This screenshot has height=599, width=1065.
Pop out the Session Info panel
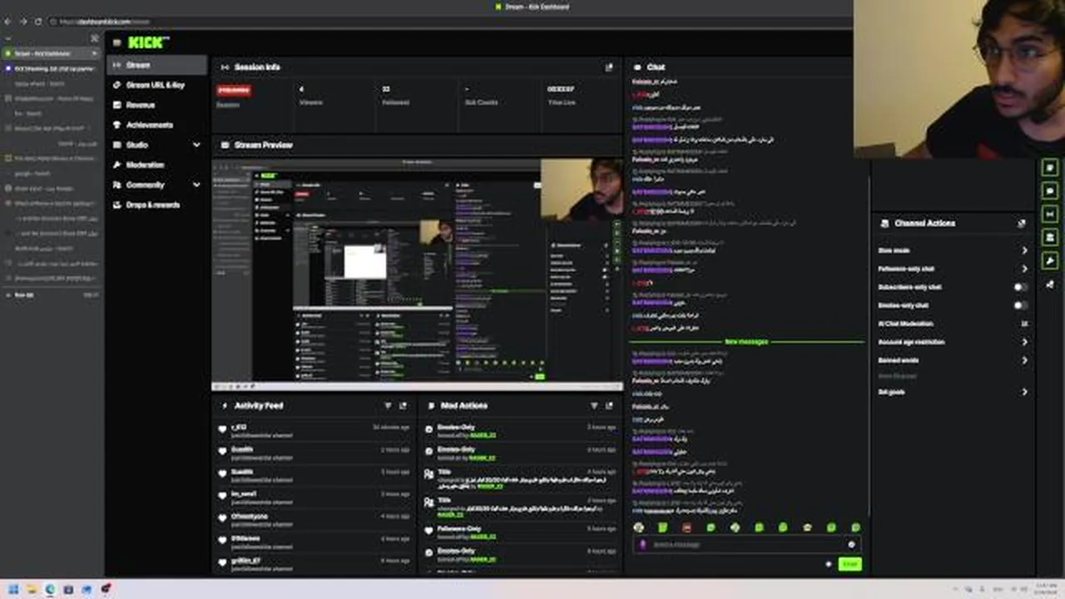point(609,67)
